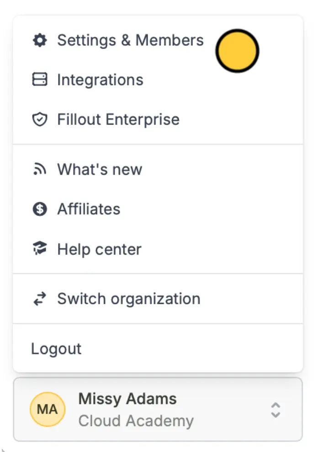Open the Help center text link
The width and height of the screenshot is (318, 452).
99,249
